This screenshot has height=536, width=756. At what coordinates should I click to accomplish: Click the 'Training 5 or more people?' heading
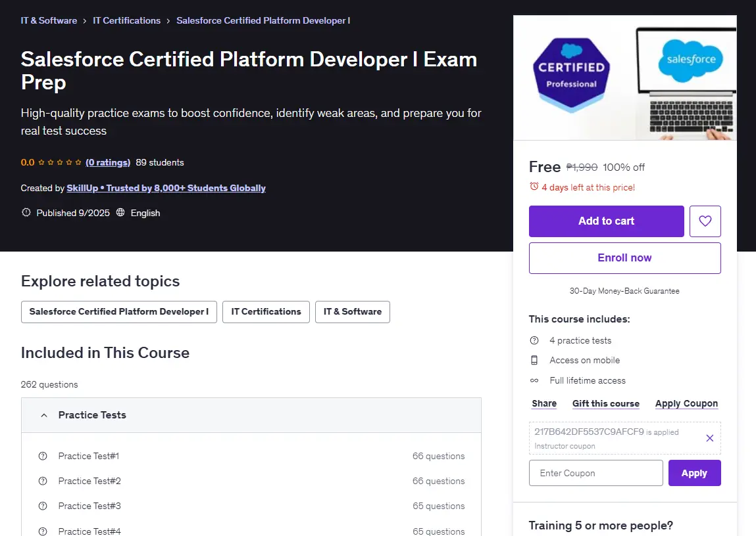[x=600, y=525]
